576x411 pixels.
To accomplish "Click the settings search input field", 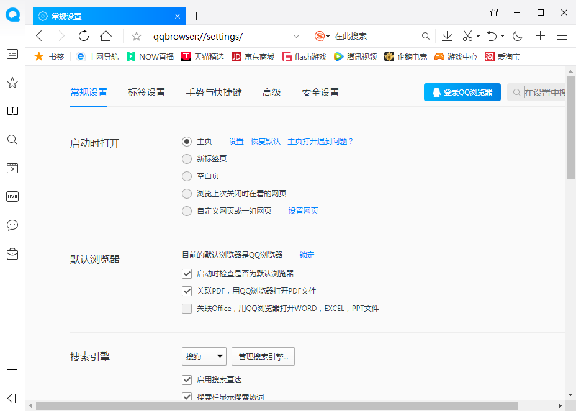I will point(543,93).
